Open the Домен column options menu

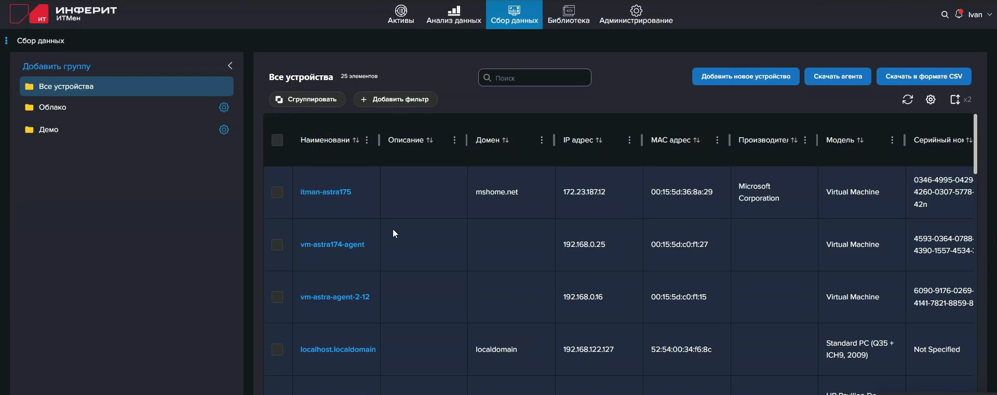[x=542, y=140]
